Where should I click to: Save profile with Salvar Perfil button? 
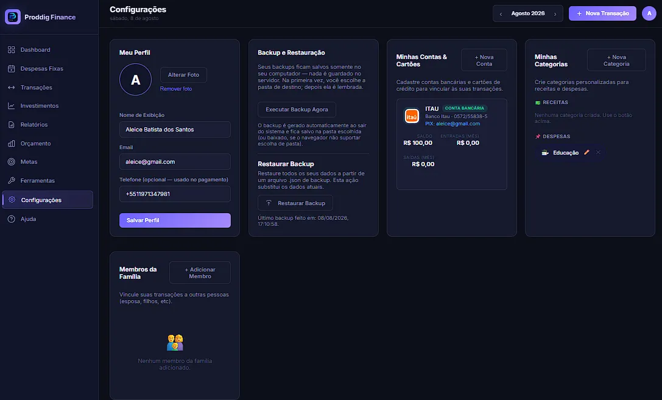point(175,220)
